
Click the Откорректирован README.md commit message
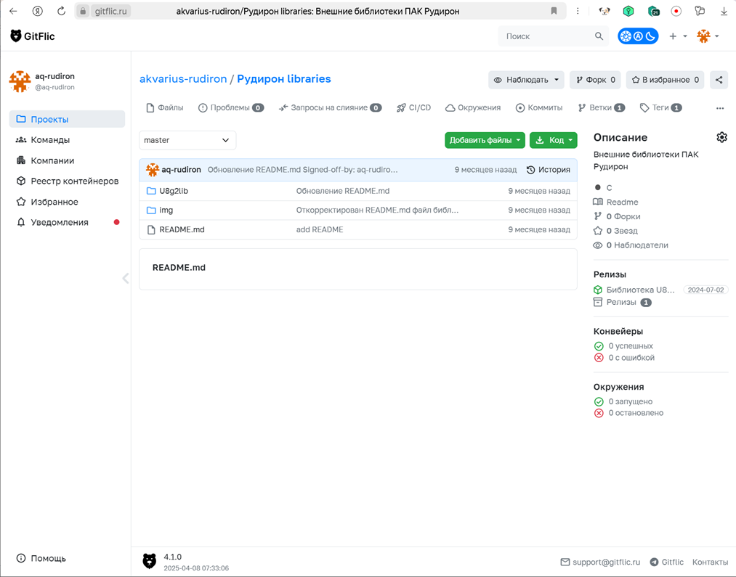[x=377, y=210]
